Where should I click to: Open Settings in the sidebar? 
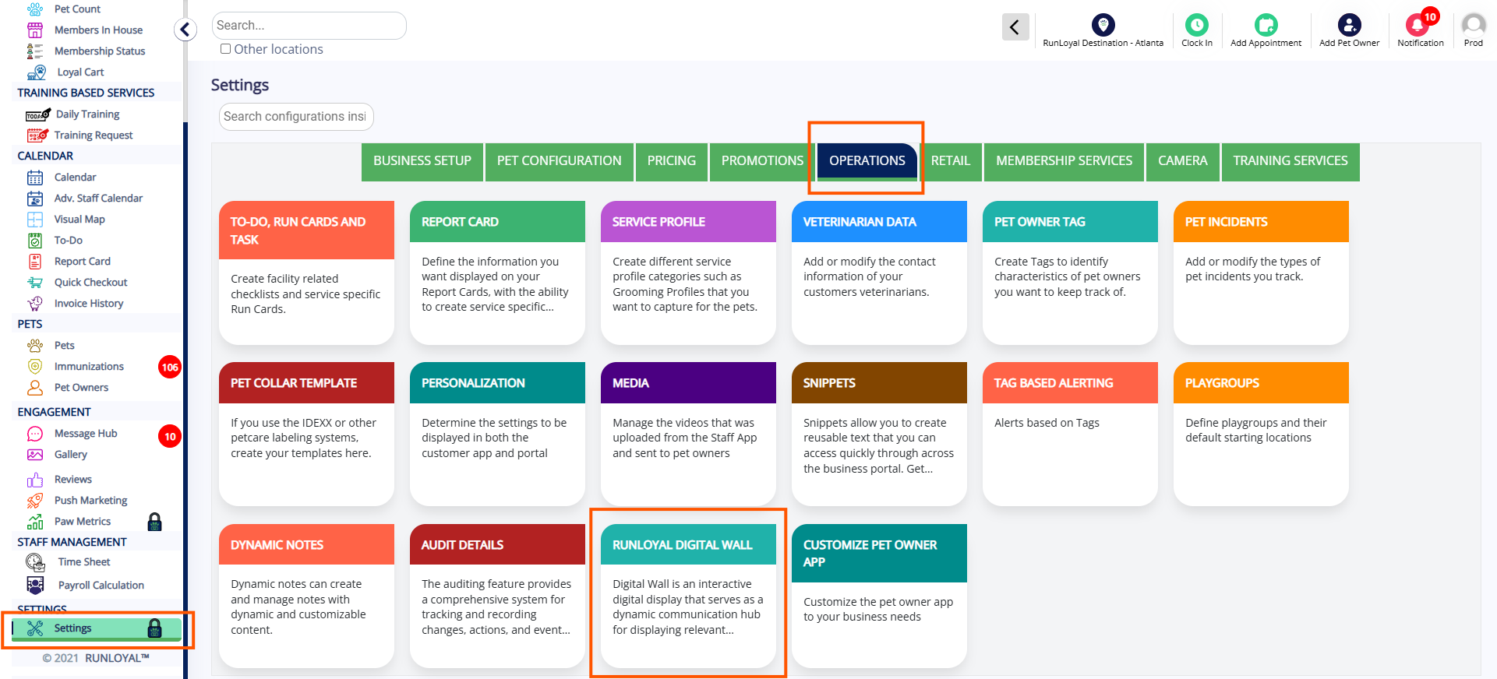point(97,629)
